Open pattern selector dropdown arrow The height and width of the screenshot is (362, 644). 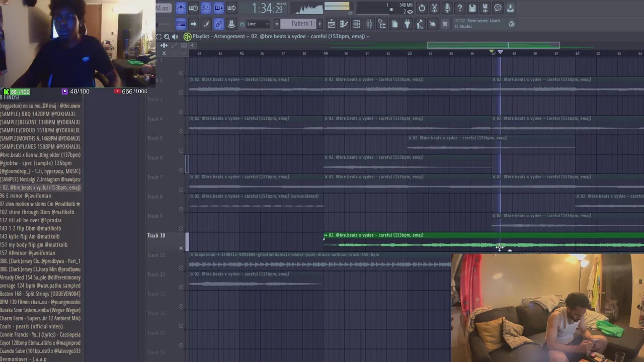276,24
